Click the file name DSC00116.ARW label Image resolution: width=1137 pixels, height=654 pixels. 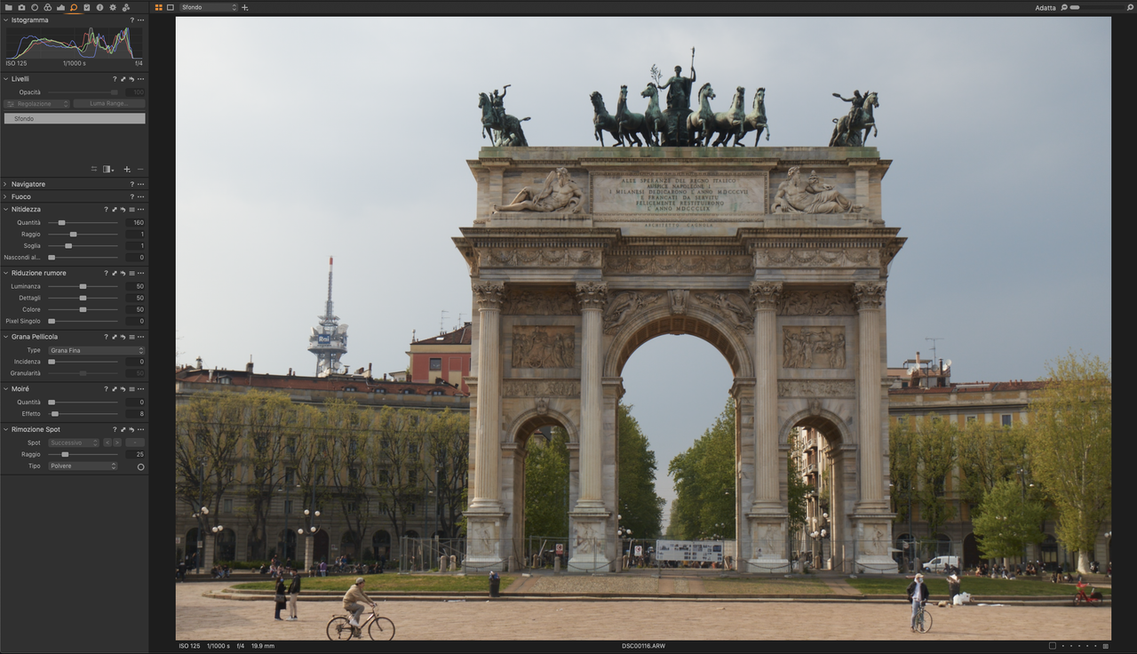pos(643,646)
